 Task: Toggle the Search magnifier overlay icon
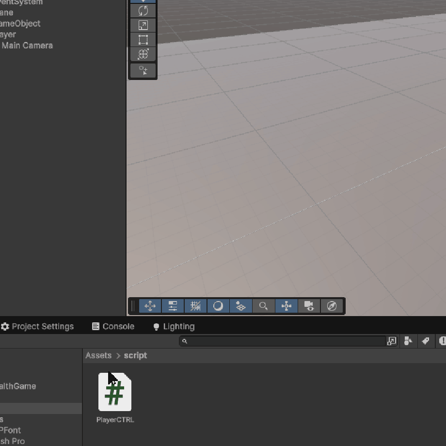[x=264, y=306]
